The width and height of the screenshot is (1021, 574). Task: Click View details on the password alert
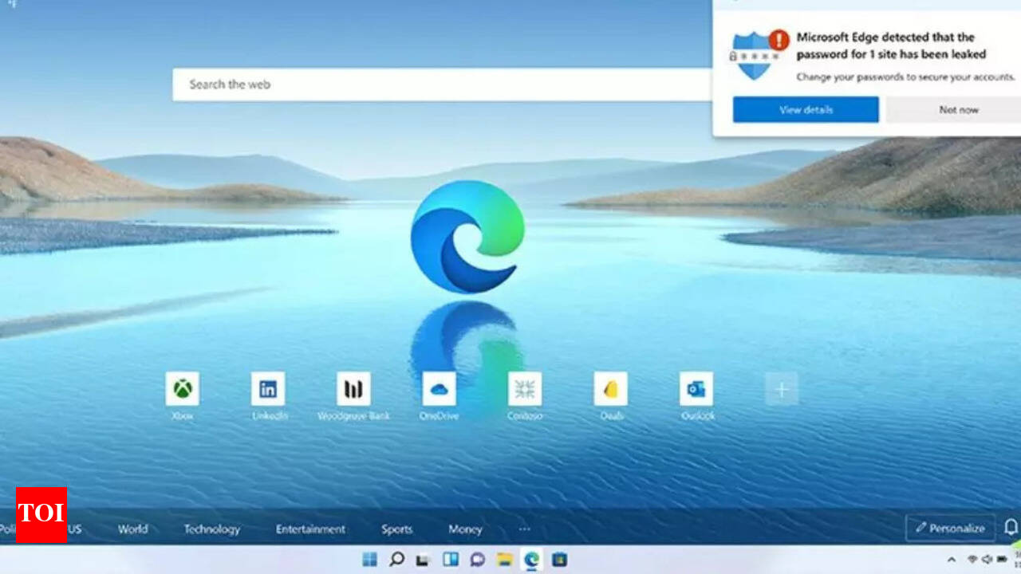[805, 109]
